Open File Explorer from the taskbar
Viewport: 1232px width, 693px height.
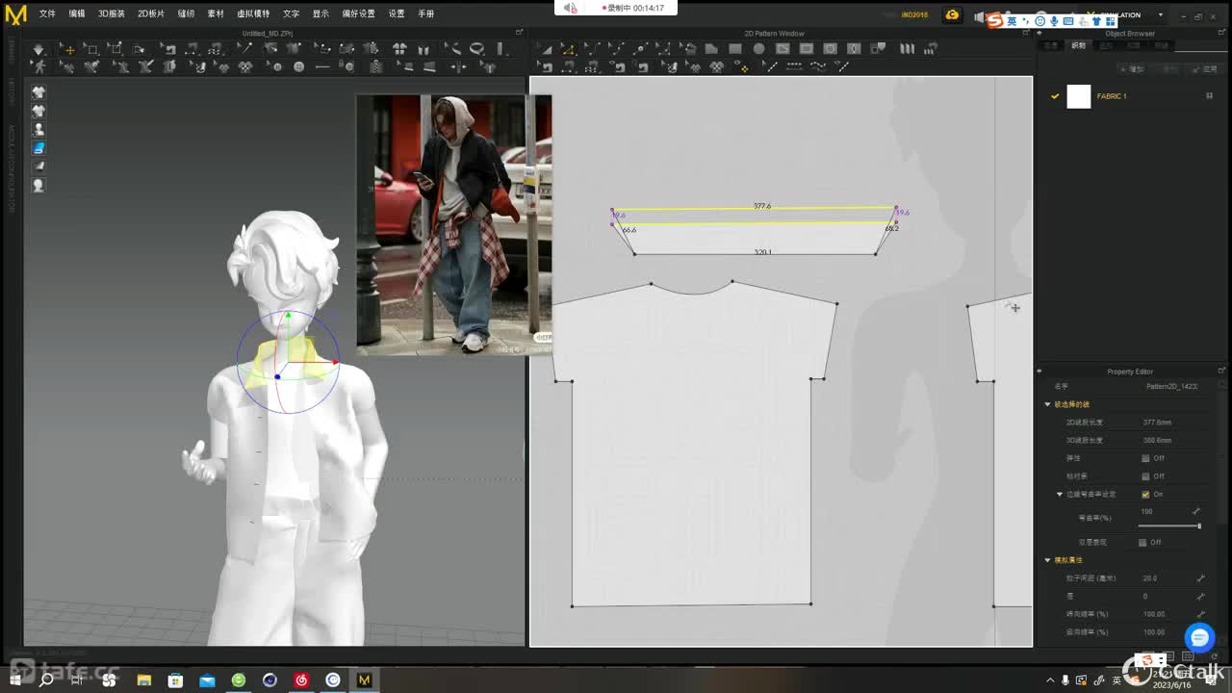143,680
